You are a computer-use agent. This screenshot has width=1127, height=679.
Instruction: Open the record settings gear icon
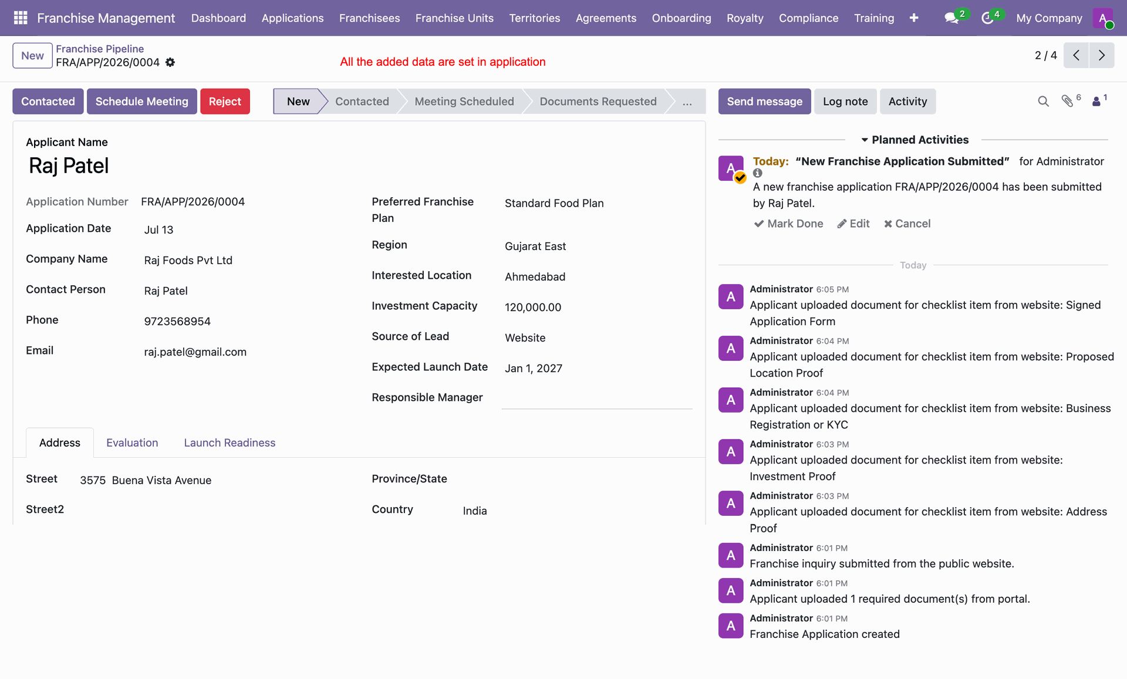point(170,62)
